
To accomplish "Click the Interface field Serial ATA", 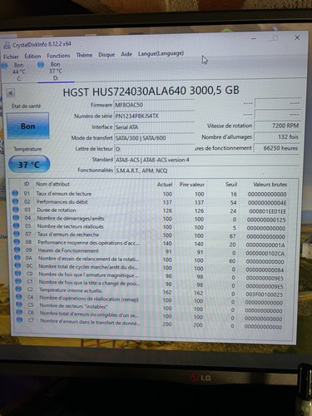I will point(154,127).
